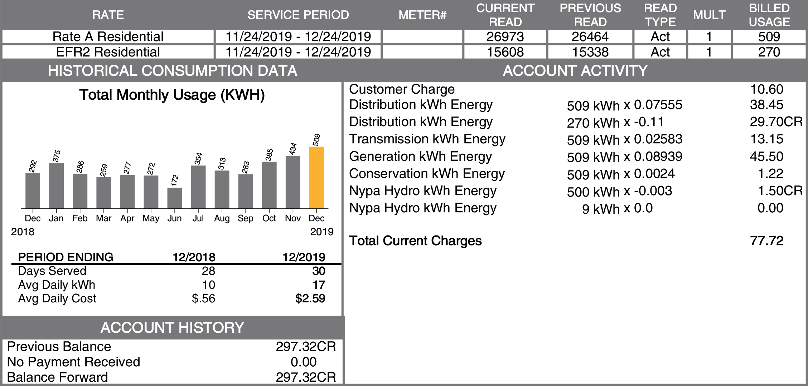
Task: Click the Previous Balance amount 297.32CR
Action: (x=306, y=347)
